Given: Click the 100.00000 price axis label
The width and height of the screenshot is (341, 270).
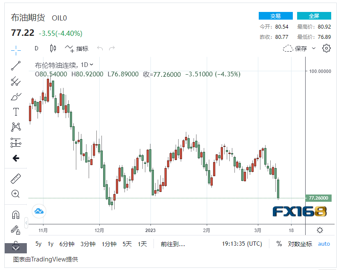Looking at the screenshot, I should tap(320, 71).
